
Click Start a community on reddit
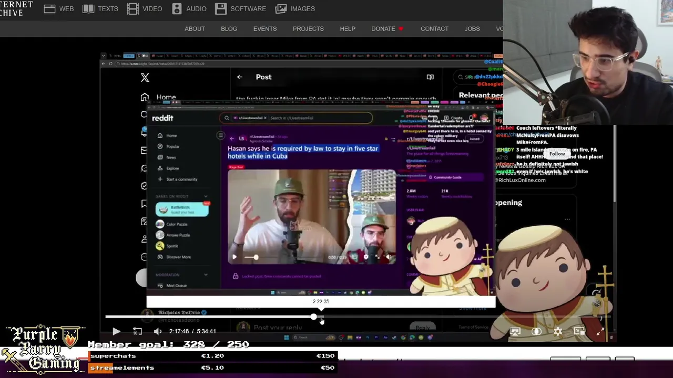coord(177,180)
